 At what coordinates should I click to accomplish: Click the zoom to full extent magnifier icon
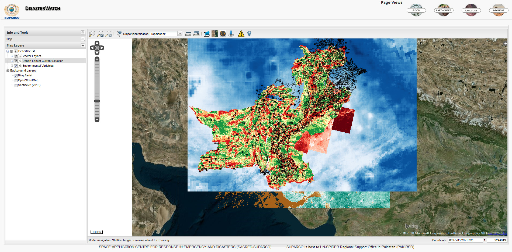click(x=92, y=34)
